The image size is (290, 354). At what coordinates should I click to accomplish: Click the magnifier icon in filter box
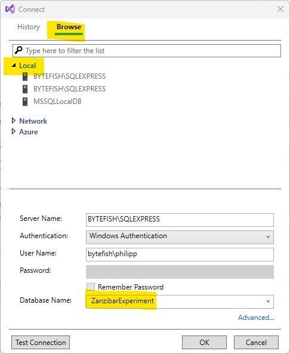[x=18, y=50]
